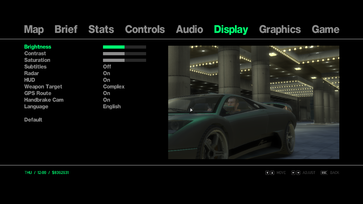
Task: Select the Subtitles setting label
Action: coord(35,67)
